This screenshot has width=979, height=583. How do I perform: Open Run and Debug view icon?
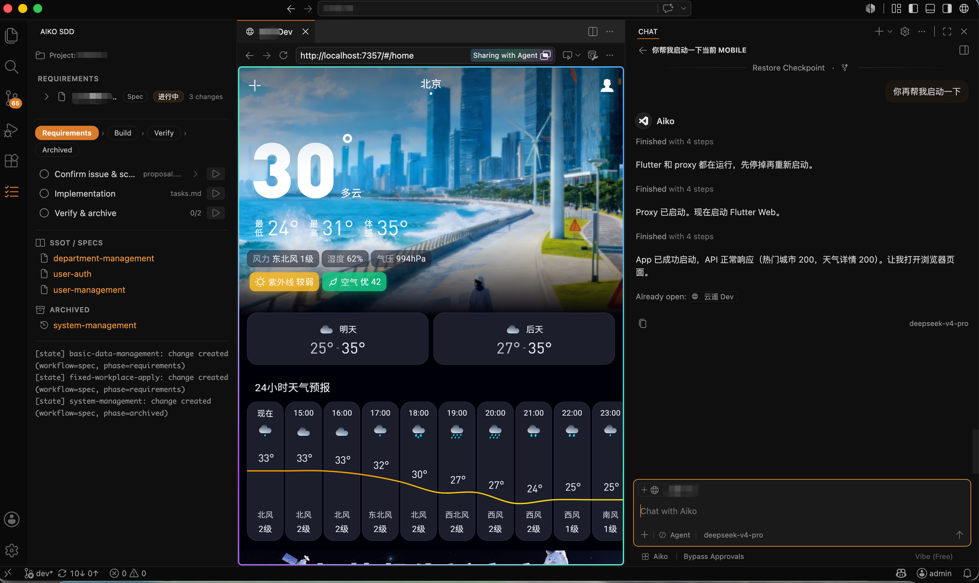coord(11,130)
